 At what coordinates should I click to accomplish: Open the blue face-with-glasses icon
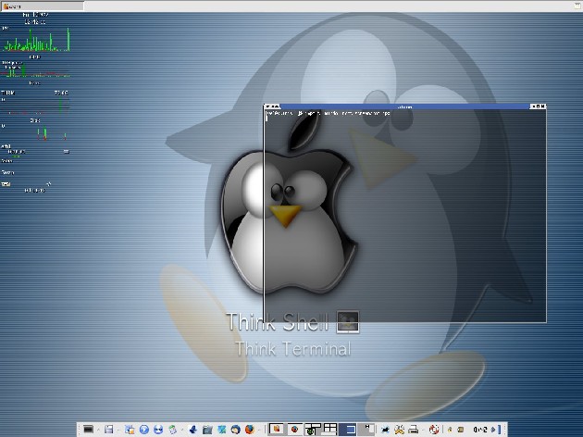pyautogui.click(x=158, y=430)
